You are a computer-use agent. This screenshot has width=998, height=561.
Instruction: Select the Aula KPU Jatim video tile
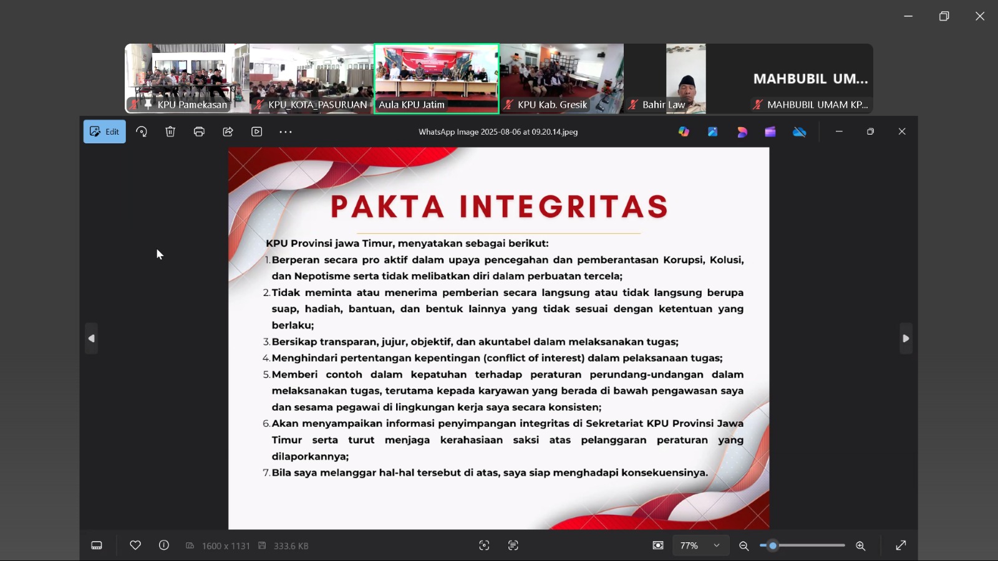(x=437, y=79)
